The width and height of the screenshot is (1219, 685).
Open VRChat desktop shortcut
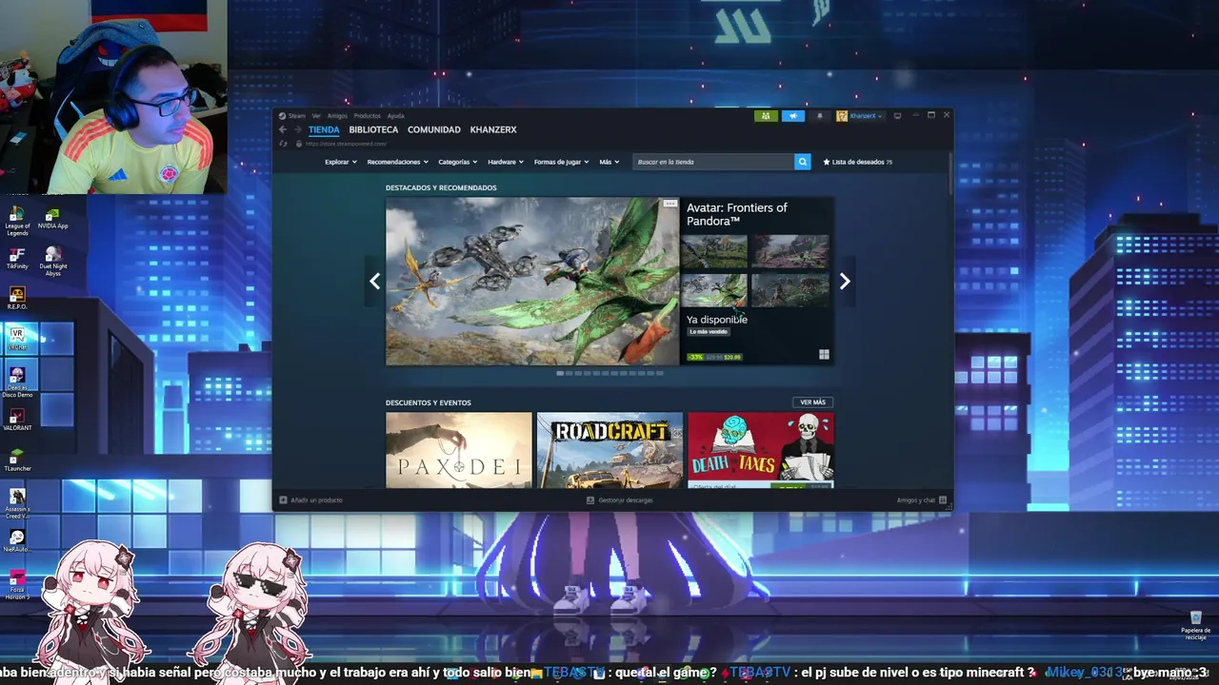point(17,339)
